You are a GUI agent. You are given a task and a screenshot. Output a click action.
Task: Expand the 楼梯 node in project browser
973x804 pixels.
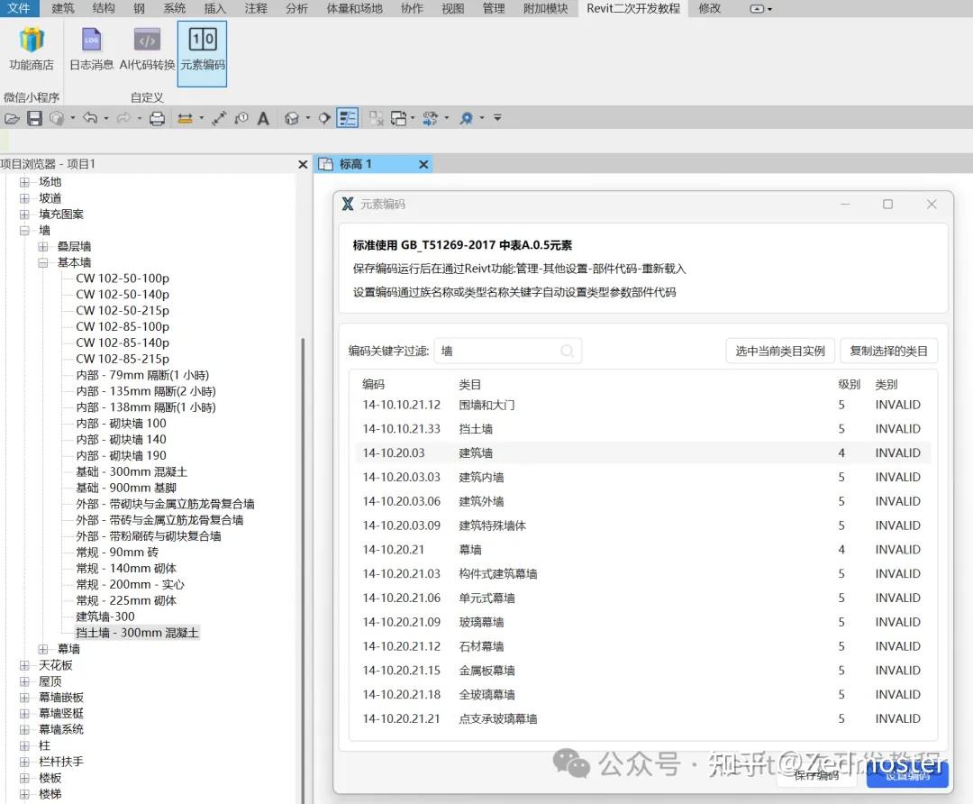pos(25,794)
